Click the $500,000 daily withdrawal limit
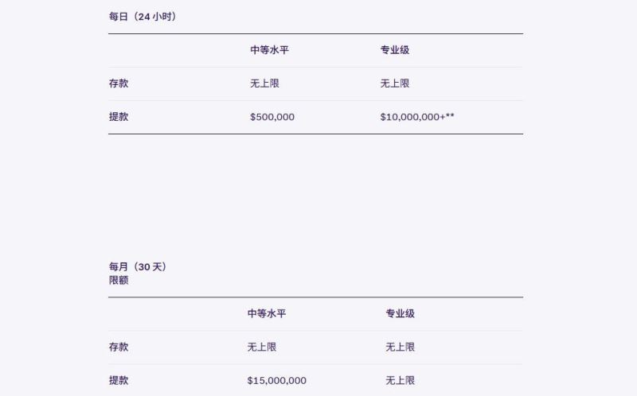Image resolution: width=637 pixels, height=396 pixels. 272,117
